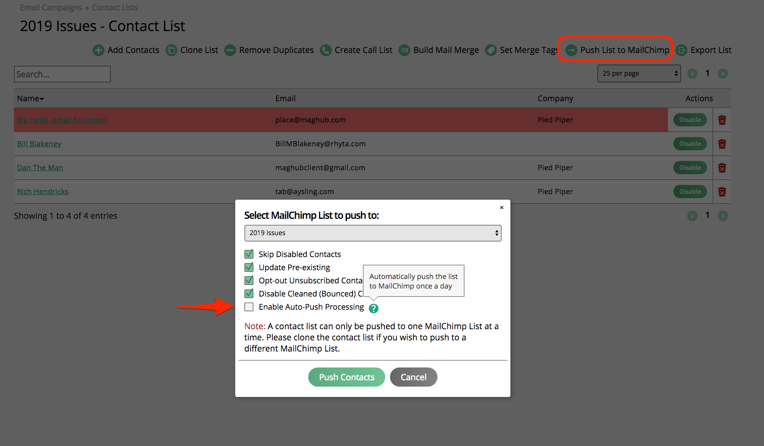Go to previous page using top pager arrow

693,74
